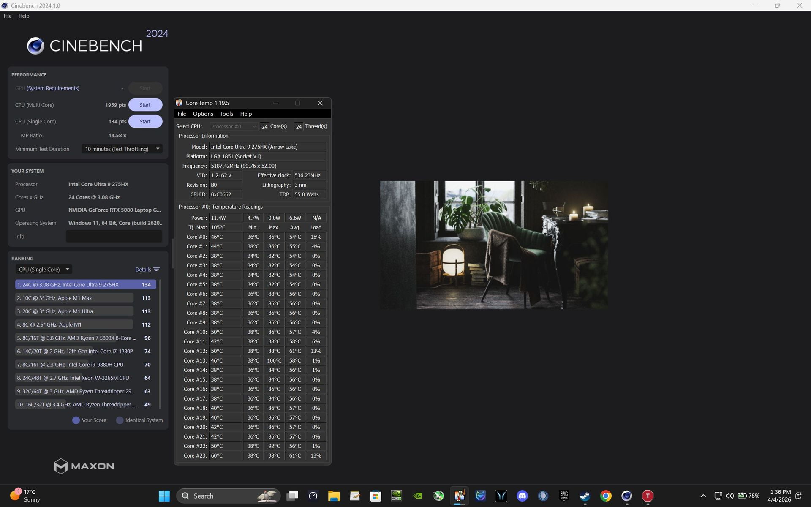Image resolution: width=811 pixels, height=507 pixels.
Task: Open File Explorer from the taskbar
Action: (334, 496)
